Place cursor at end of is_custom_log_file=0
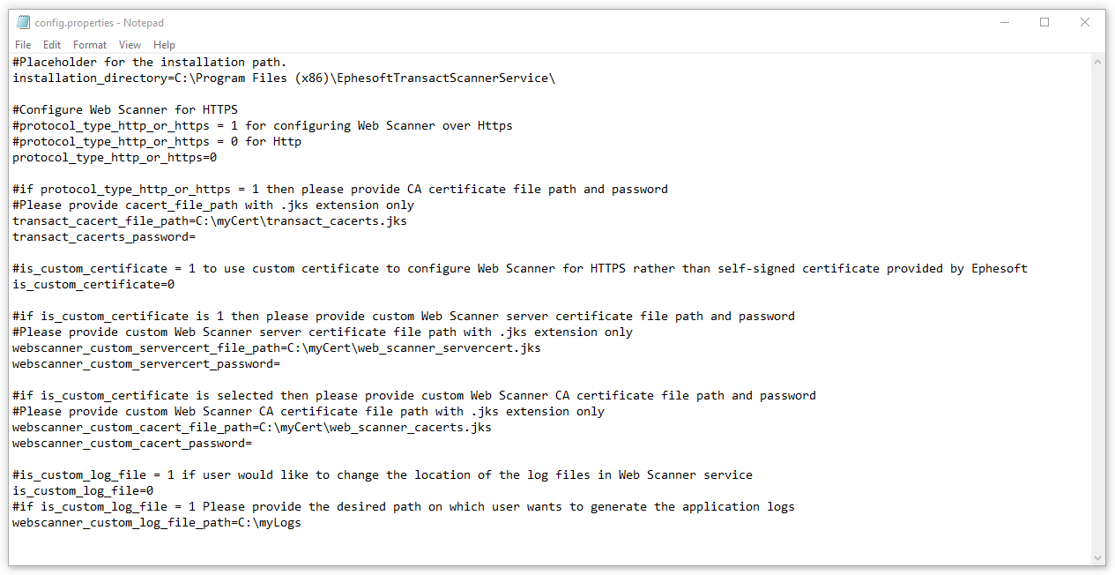 (x=154, y=491)
